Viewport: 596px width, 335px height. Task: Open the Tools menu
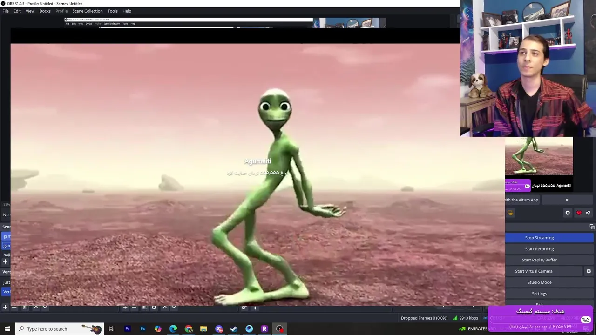click(x=113, y=11)
